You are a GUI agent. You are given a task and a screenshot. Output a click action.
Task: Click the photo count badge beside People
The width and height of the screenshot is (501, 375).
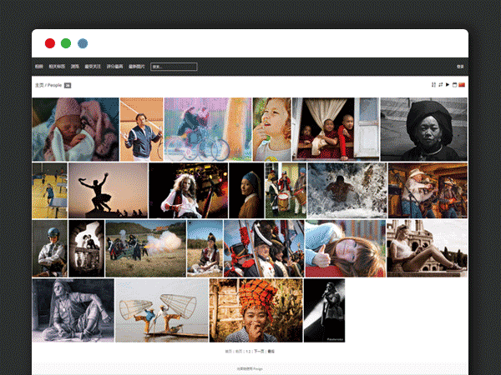coord(68,85)
